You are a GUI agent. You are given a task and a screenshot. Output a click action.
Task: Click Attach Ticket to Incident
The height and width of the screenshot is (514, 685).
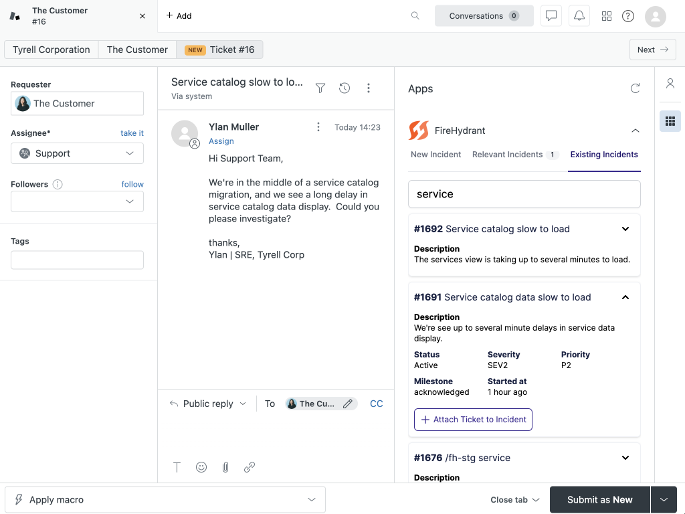pos(473,420)
